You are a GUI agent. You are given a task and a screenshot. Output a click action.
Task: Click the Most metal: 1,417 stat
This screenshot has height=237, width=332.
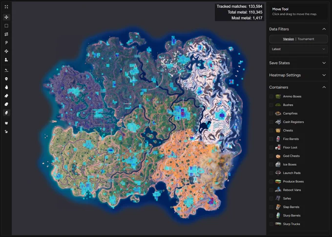pyautogui.click(x=247, y=18)
